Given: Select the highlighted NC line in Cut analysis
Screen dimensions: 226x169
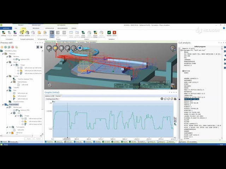Looking at the screenshot, I should click(x=191, y=99).
